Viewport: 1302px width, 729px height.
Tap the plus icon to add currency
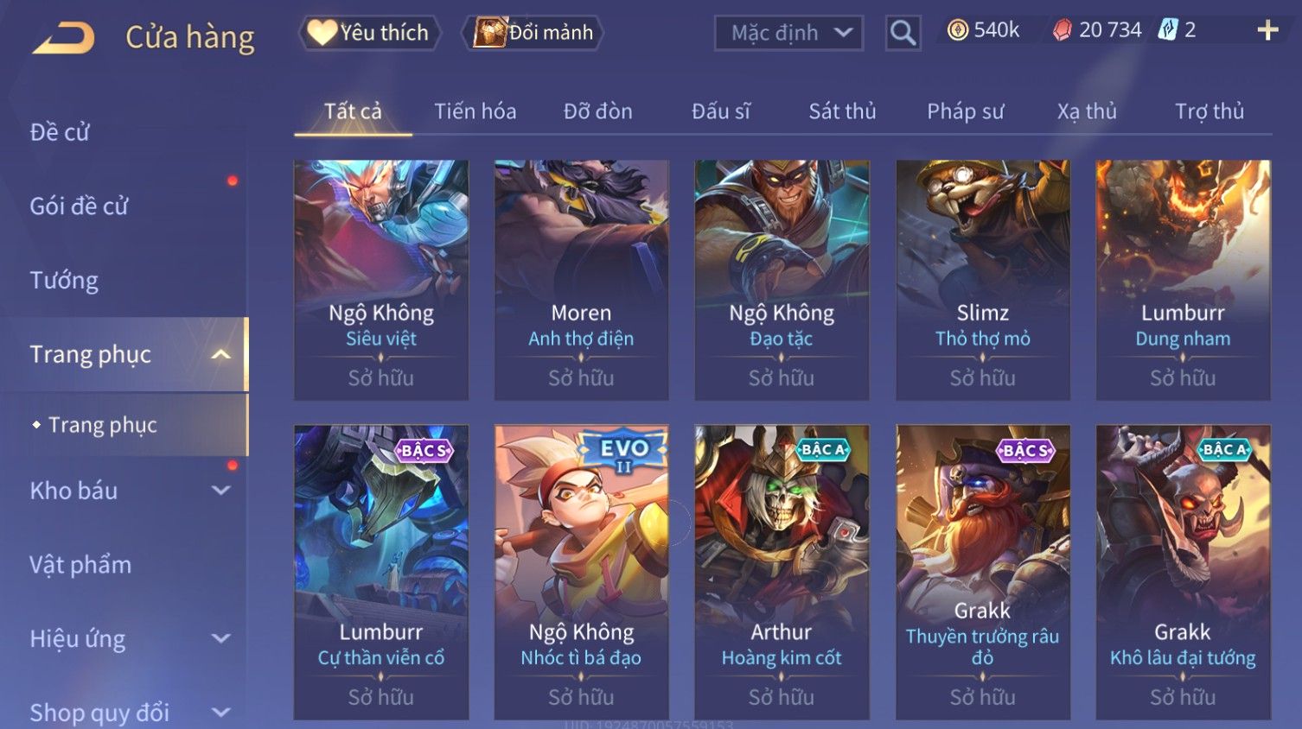pyautogui.click(x=1267, y=31)
